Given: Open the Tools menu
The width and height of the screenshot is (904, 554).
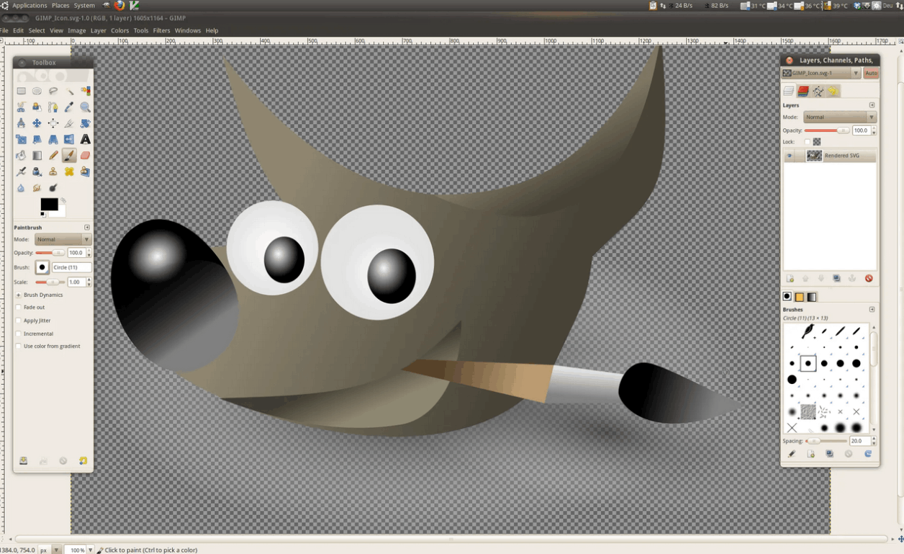Looking at the screenshot, I should [x=140, y=31].
